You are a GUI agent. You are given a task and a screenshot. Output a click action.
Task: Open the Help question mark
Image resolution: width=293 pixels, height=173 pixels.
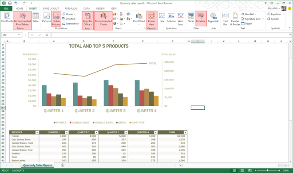click(266, 3)
